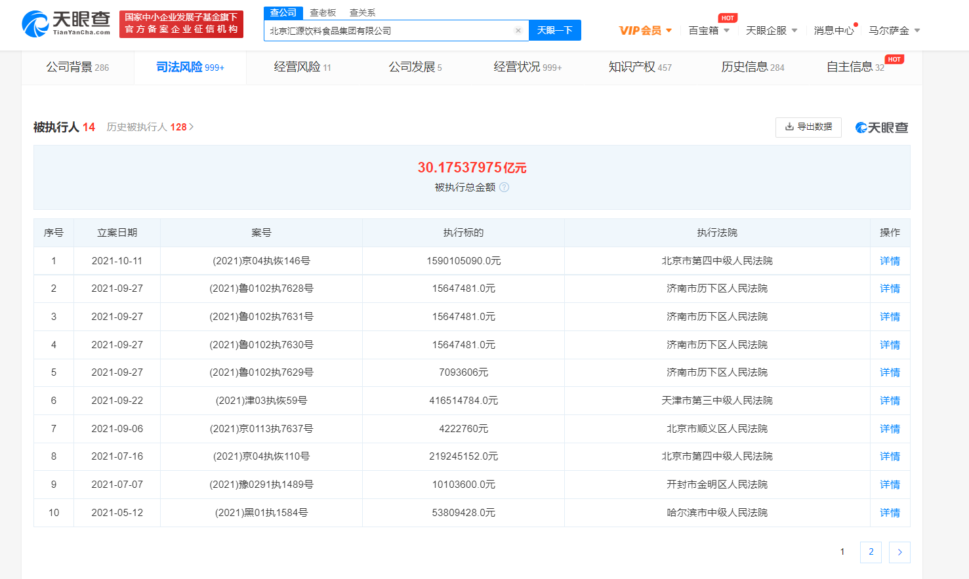Click amount 1590105090.0元 cell

click(x=464, y=261)
